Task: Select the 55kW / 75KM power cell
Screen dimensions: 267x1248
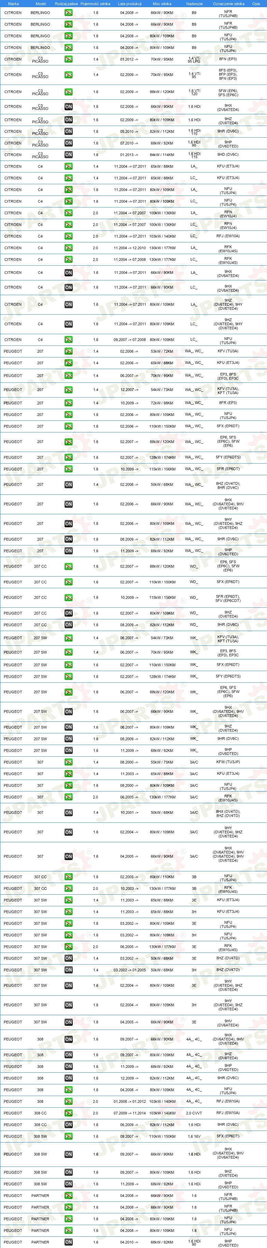Action: tap(162, 762)
